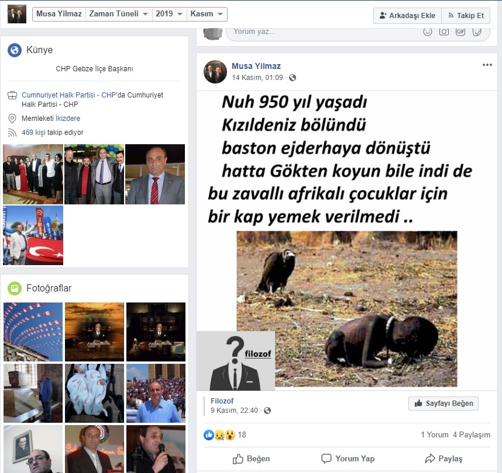Click the camera icon in comment box
502x473 pixels.
[444, 32]
